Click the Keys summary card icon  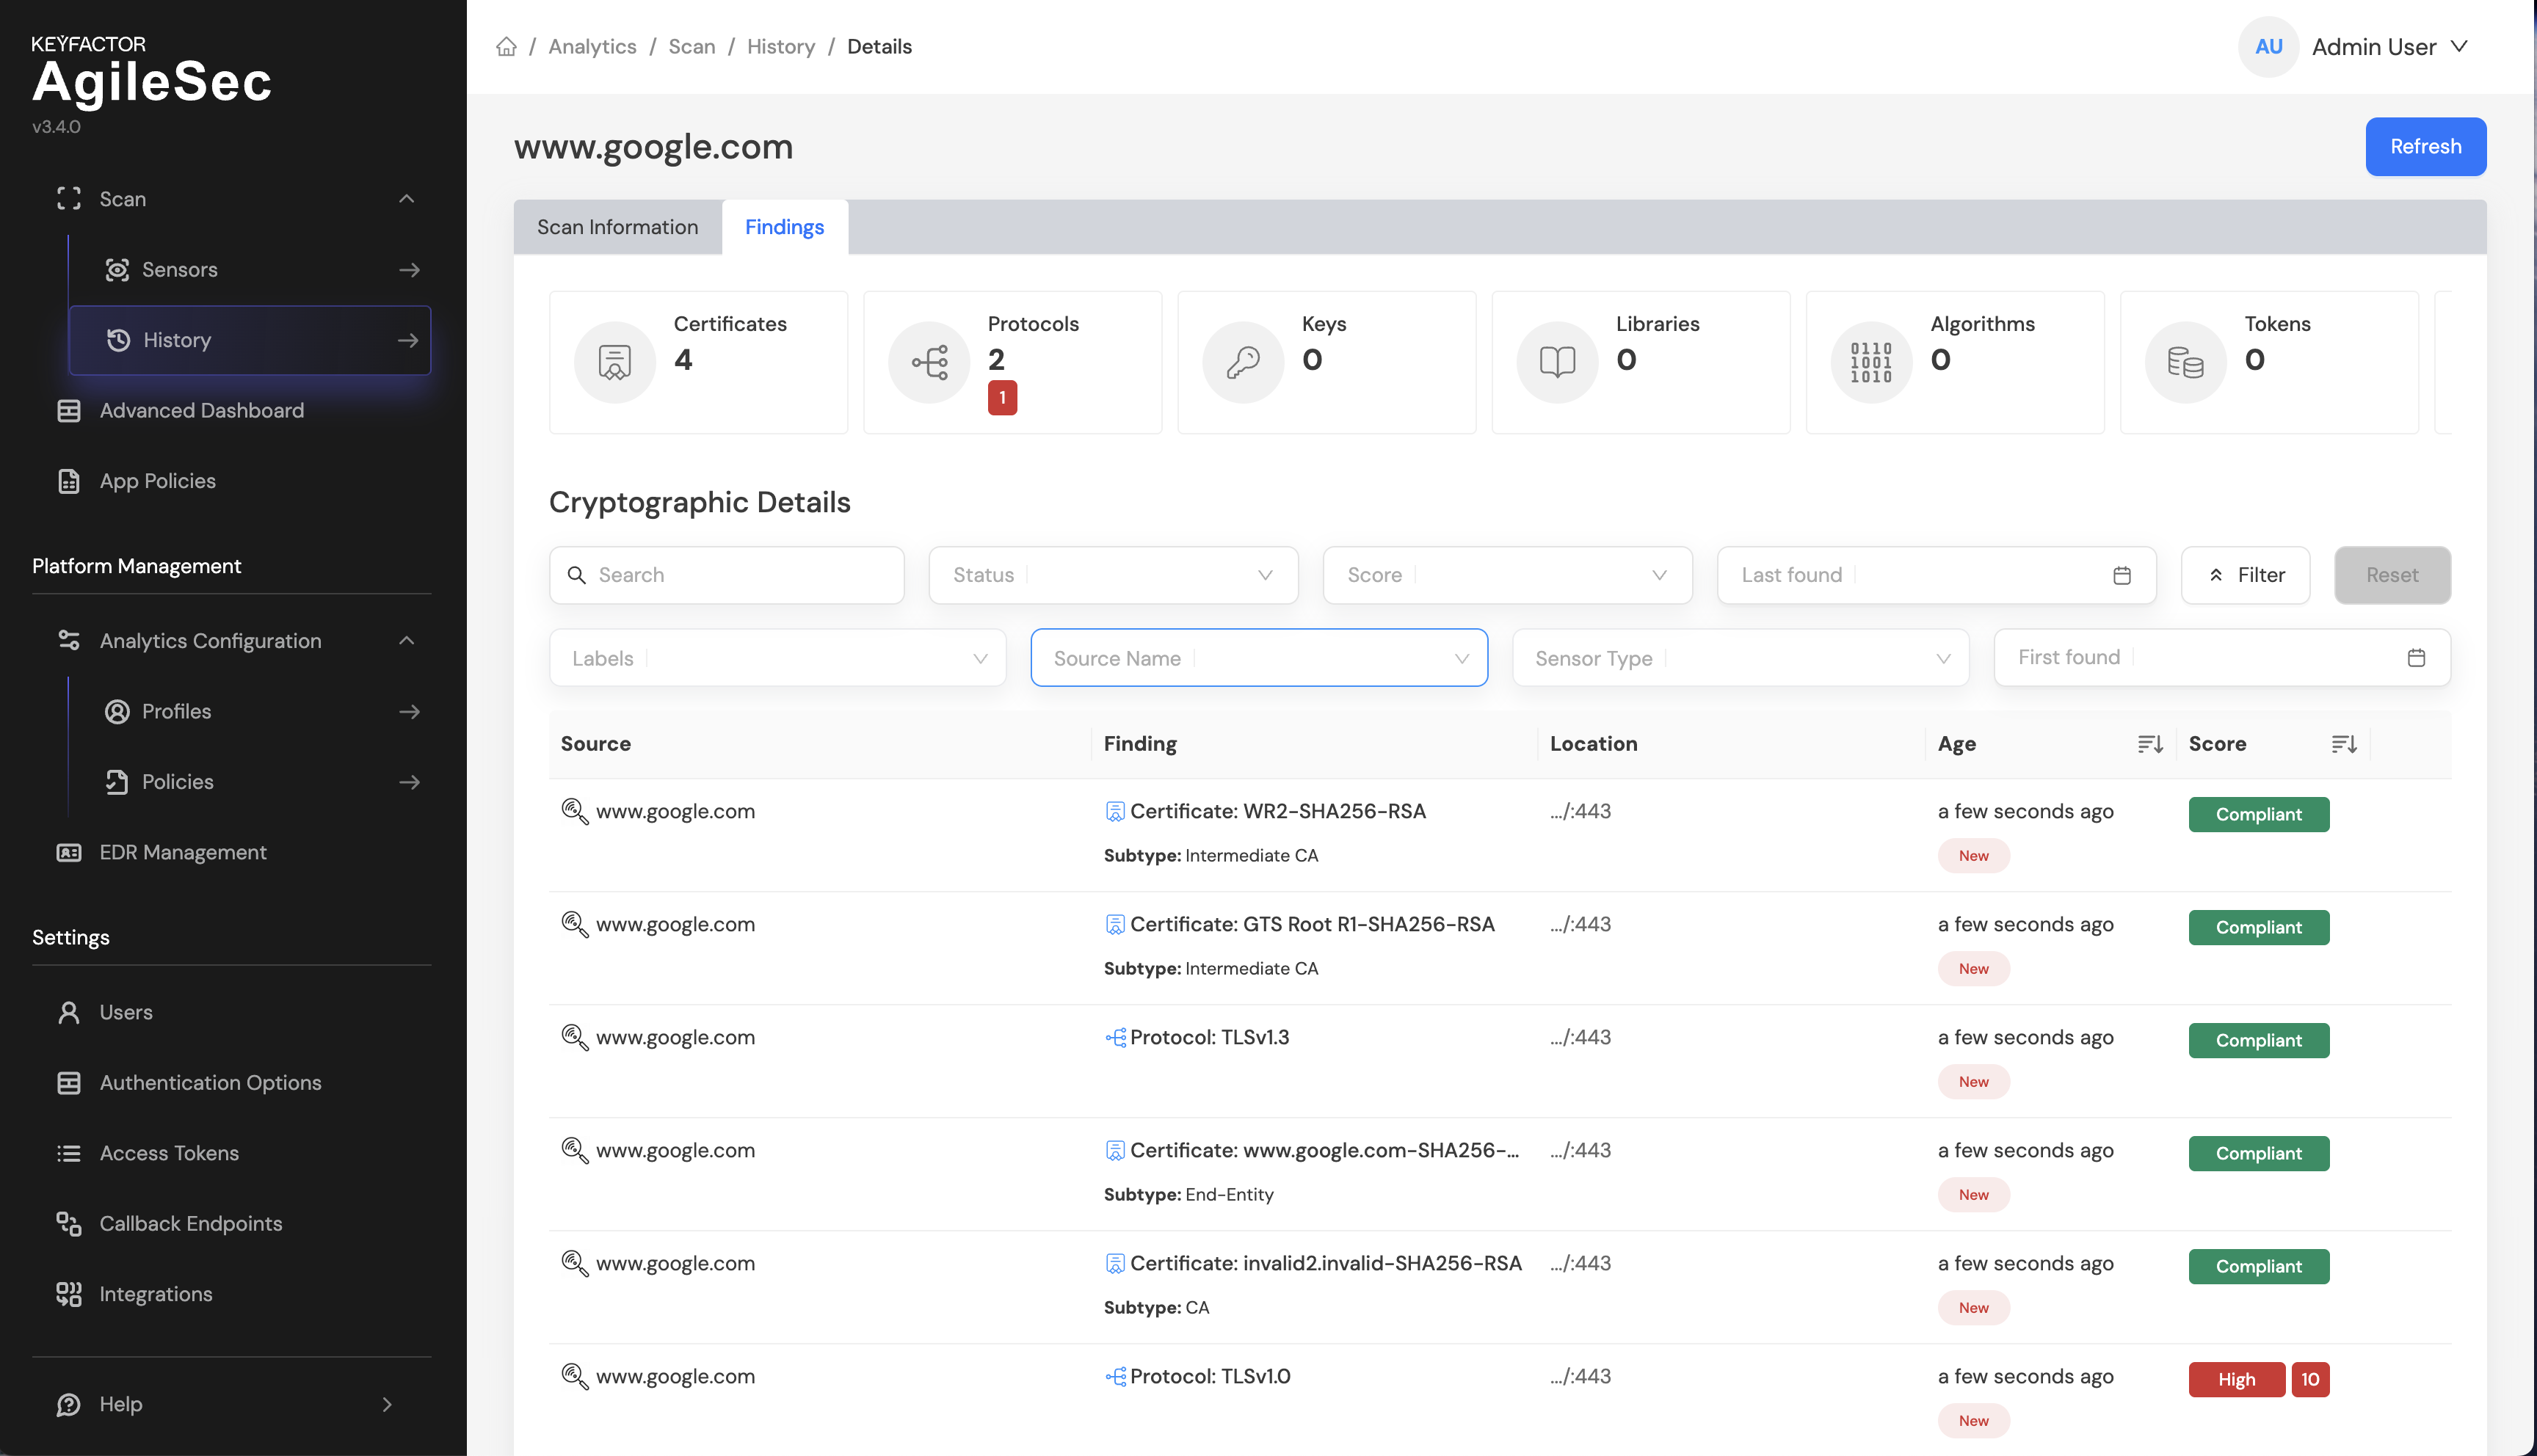[x=1243, y=362]
